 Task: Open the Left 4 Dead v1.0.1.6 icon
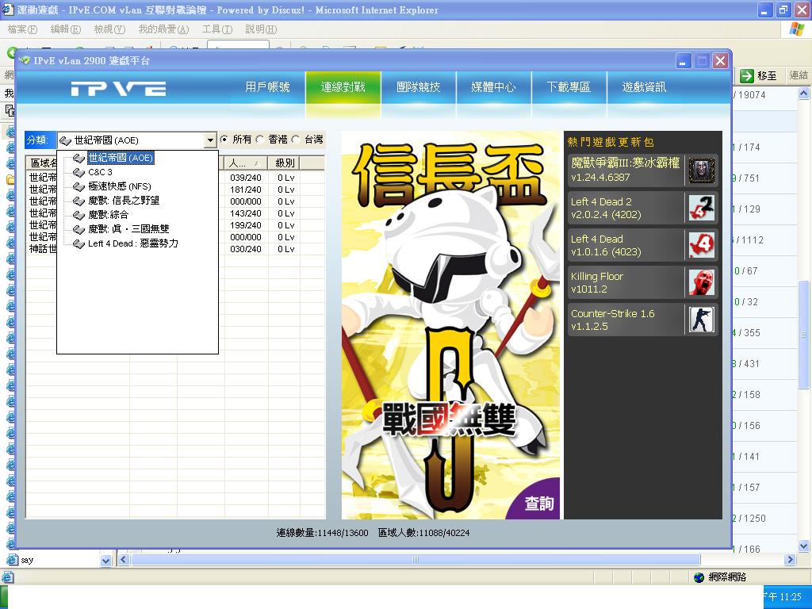point(701,245)
